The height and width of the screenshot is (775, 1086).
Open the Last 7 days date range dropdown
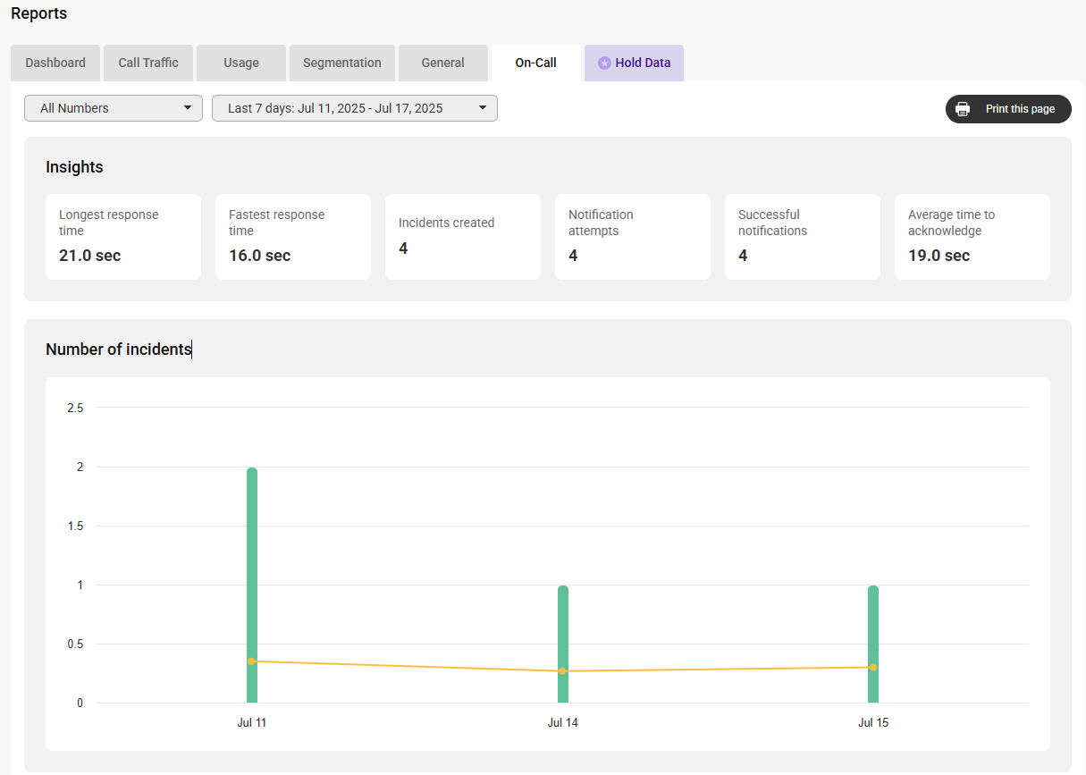[x=355, y=108]
